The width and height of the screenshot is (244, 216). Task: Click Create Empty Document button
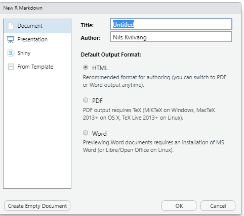(37, 206)
